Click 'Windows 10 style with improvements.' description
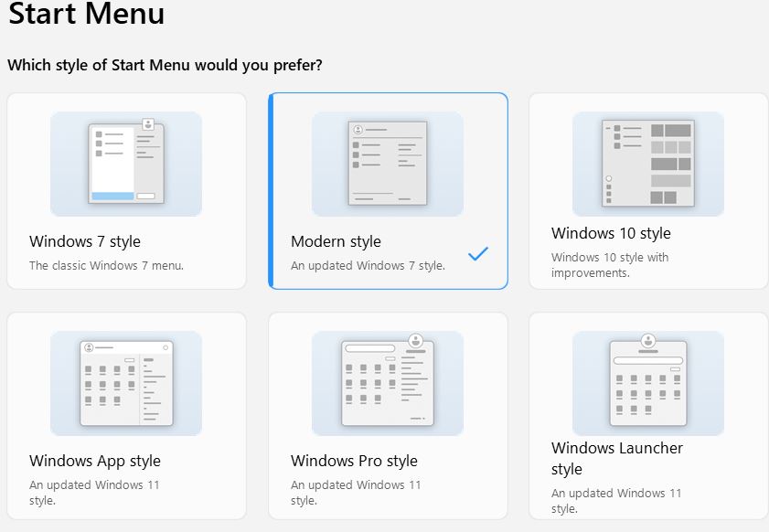This screenshot has height=532, width=769. tap(610, 265)
